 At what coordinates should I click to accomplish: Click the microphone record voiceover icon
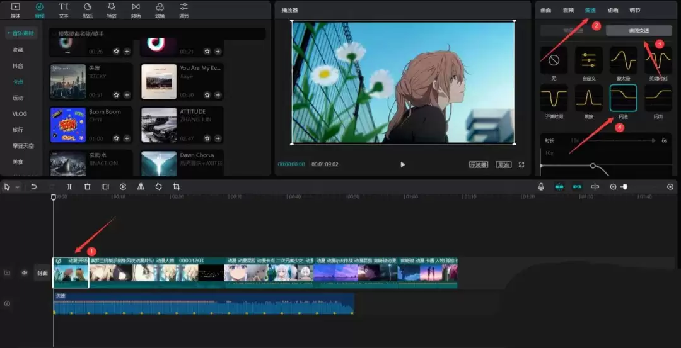[x=541, y=187]
